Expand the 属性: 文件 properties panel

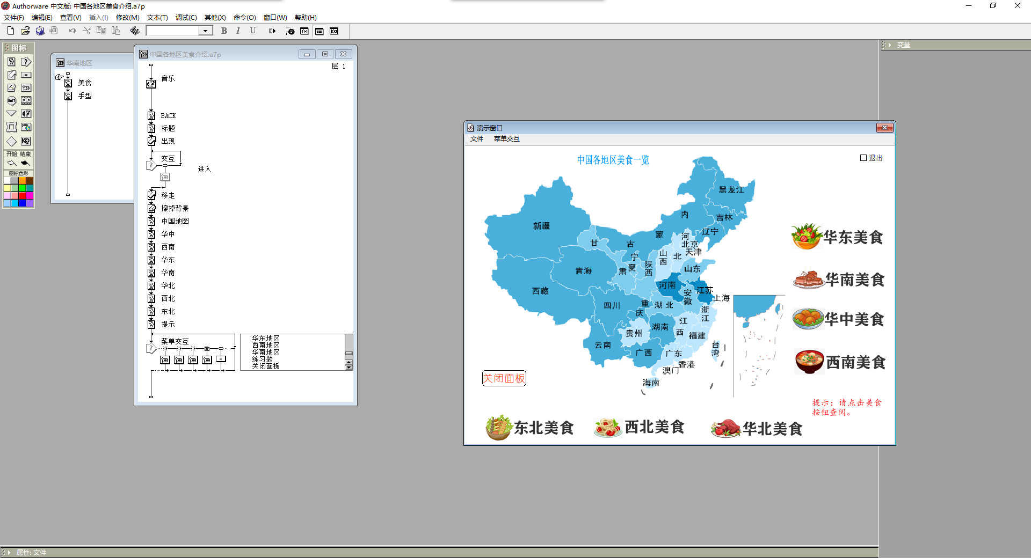(9, 552)
